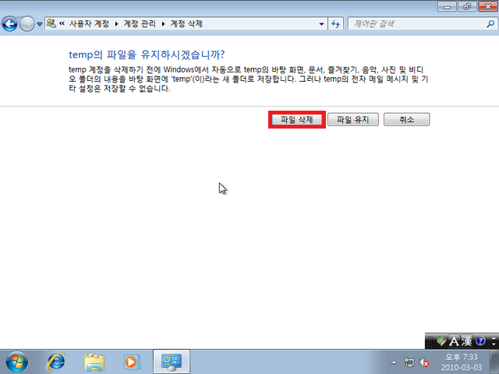This screenshot has width=499, height=374.
Task: Open the language bar help icon
Action: coord(480,341)
